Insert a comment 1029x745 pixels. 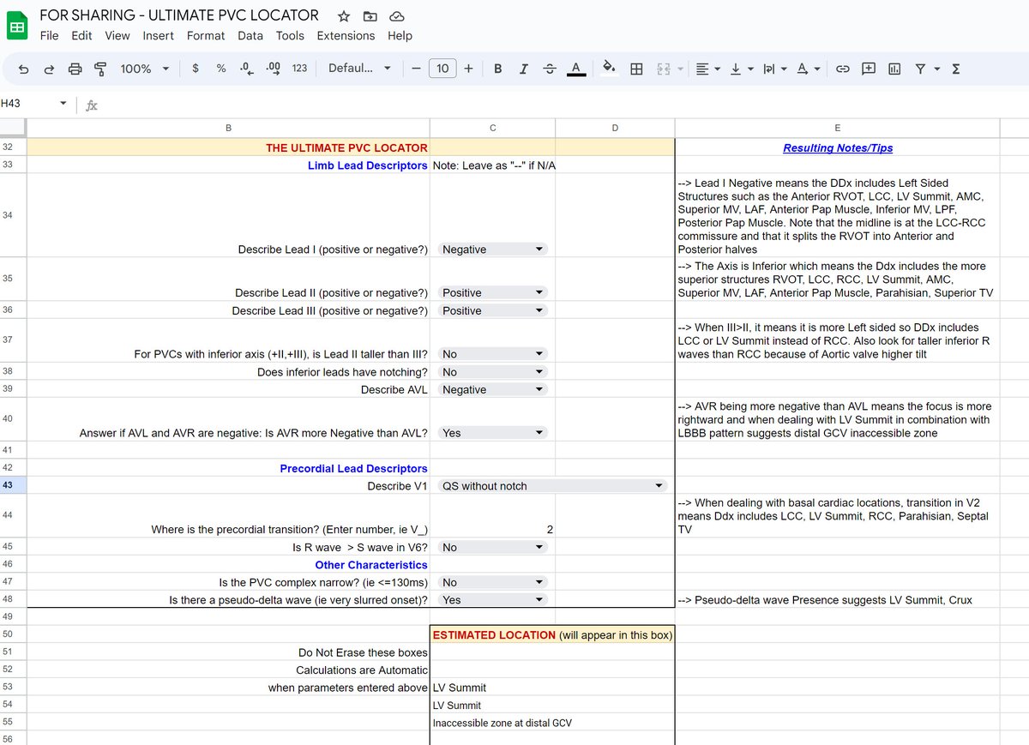tap(869, 69)
